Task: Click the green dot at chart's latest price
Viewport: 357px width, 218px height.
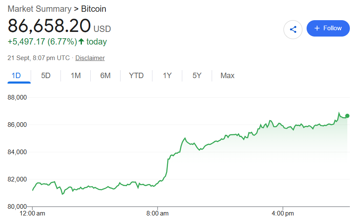Action: 347,116
